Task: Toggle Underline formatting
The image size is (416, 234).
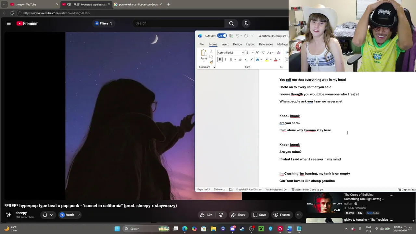Action: point(231,60)
